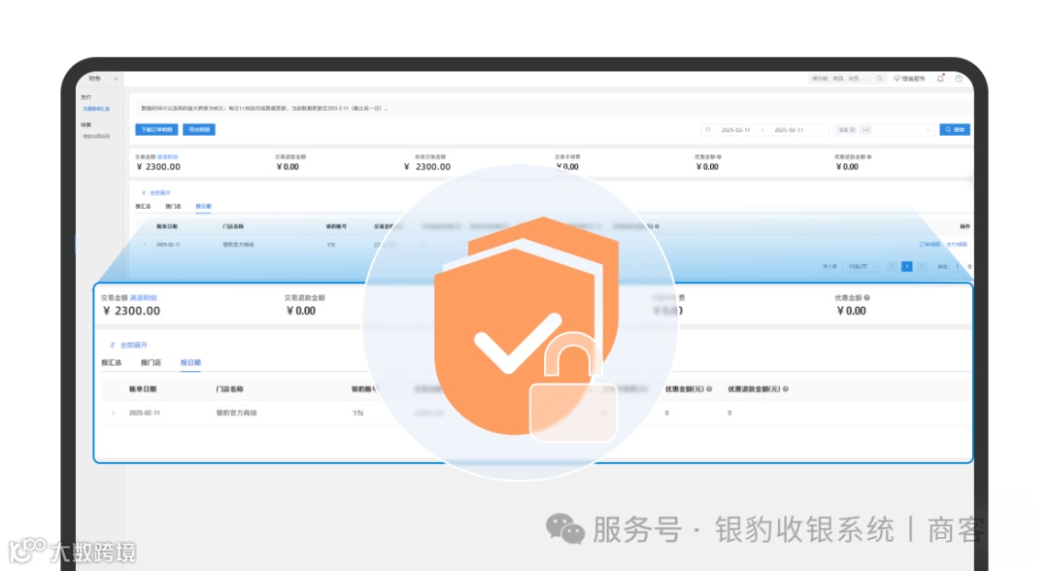1049x571 pixels.
Task: Click the first blue button beside 导出明细
Action: point(156,130)
